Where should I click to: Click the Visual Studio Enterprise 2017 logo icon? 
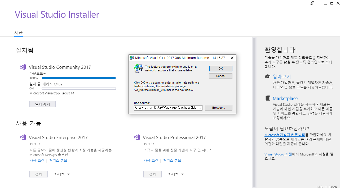point(23,137)
